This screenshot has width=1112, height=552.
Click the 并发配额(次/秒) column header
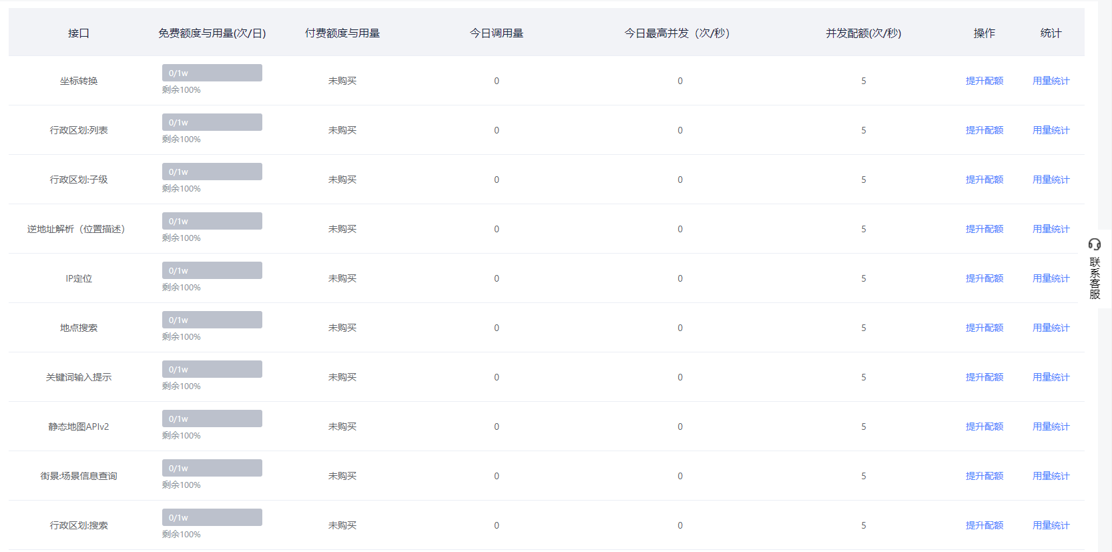click(x=864, y=33)
